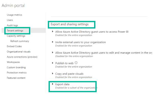Screen dimensions: 160x94
Task: Expand Allow Azure AD guest users to access Power BI
Action: (53, 32)
